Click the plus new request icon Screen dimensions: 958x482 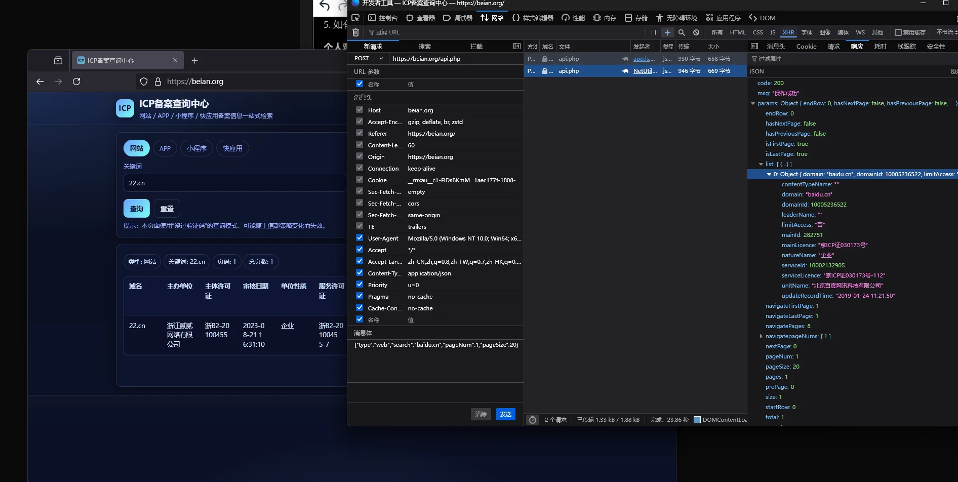(667, 32)
